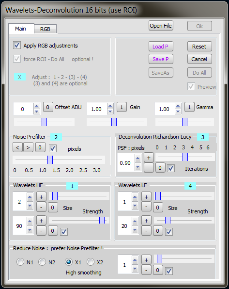The width and height of the screenshot is (229, 289).
Task: Decrease Offset ADU with down arrow
Action: (x=37, y=112)
